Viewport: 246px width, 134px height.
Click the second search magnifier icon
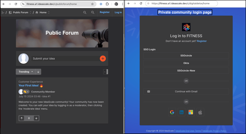click(93, 13)
